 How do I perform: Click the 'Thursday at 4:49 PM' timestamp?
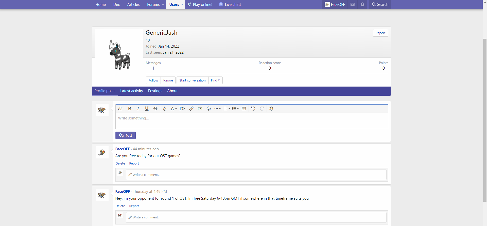pyautogui.click(x=150, y=192)
